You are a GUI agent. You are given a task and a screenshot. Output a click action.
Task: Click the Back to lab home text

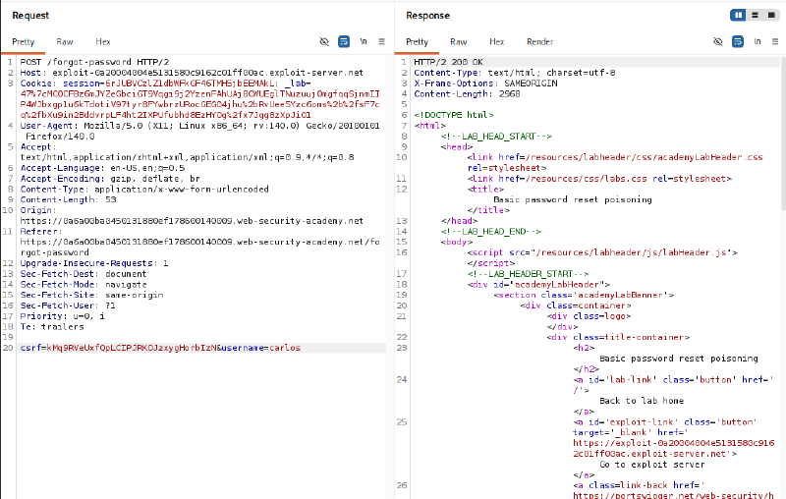[642, 401]
